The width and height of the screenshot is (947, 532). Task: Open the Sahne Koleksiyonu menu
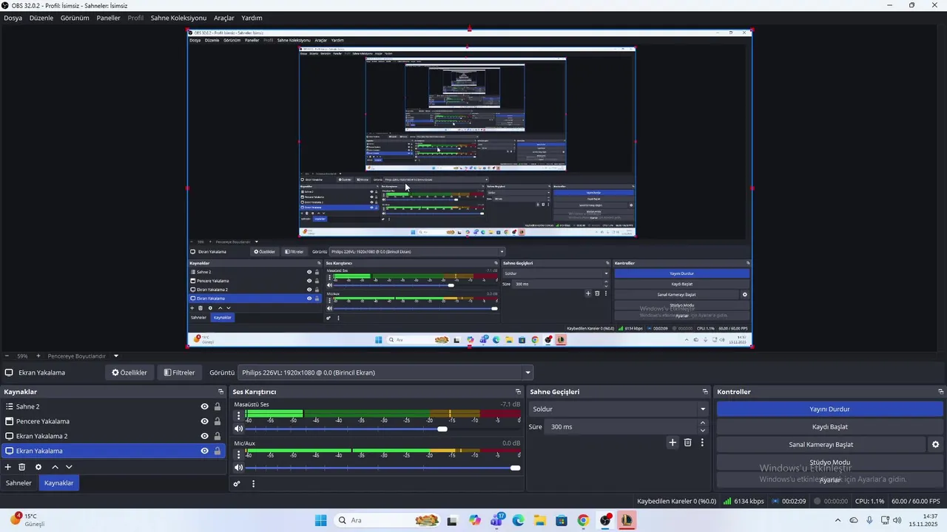click(178, 18)
